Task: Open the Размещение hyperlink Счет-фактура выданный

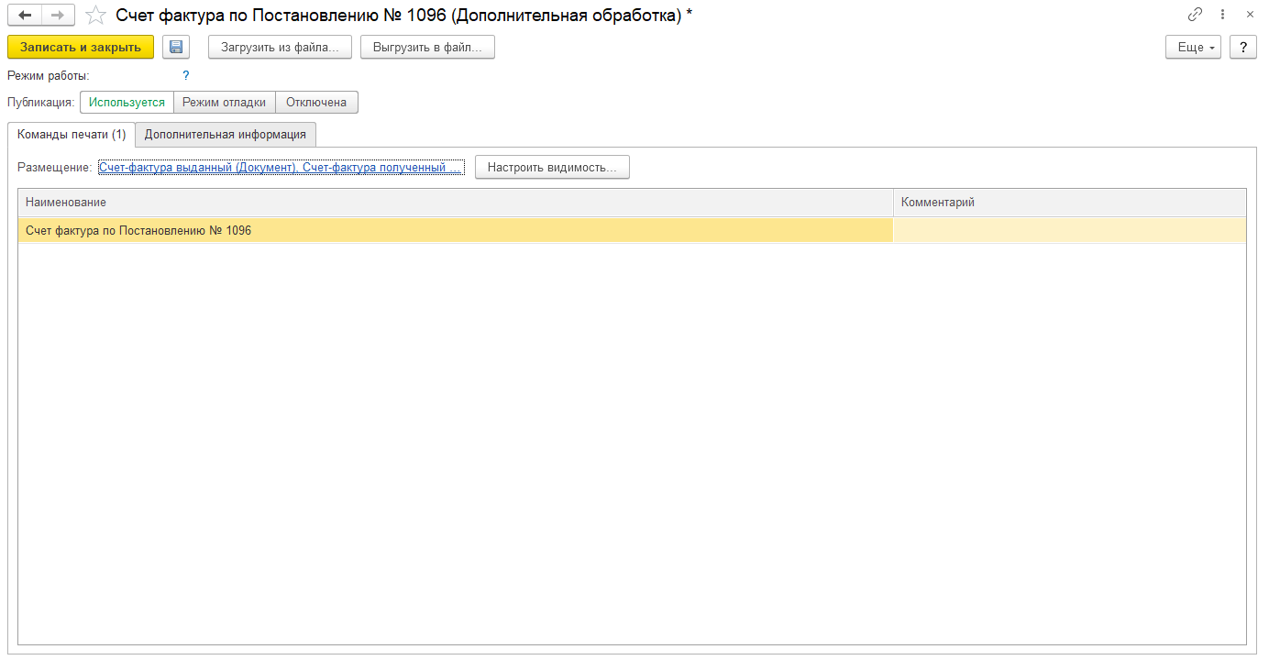Action: click(281, 168)
